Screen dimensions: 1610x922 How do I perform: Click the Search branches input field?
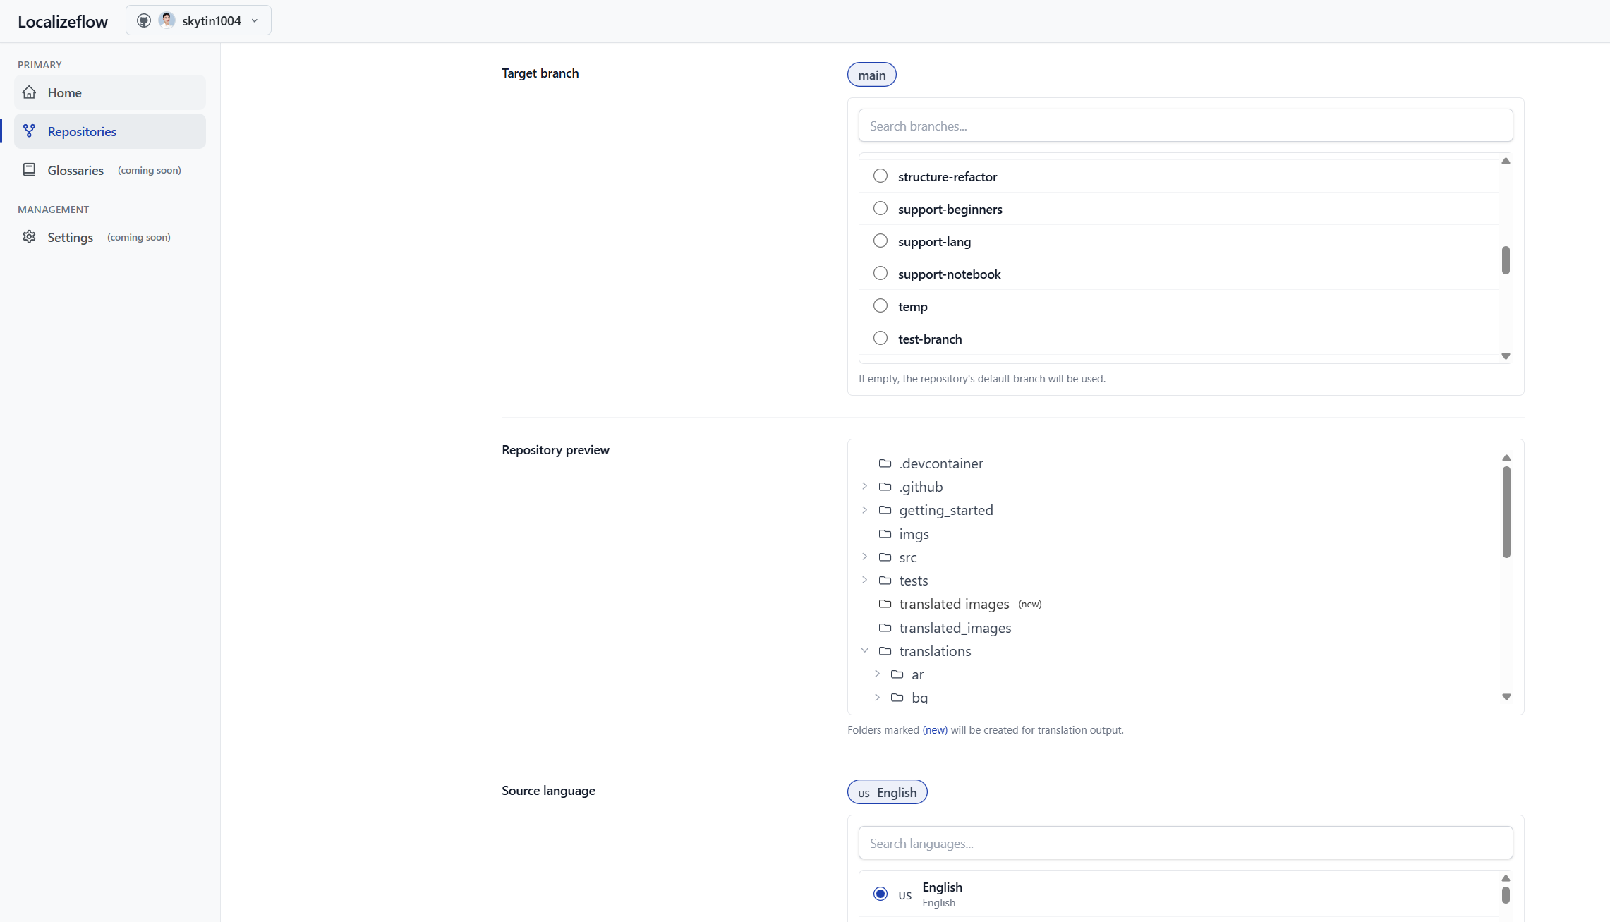pos(1185,126)
